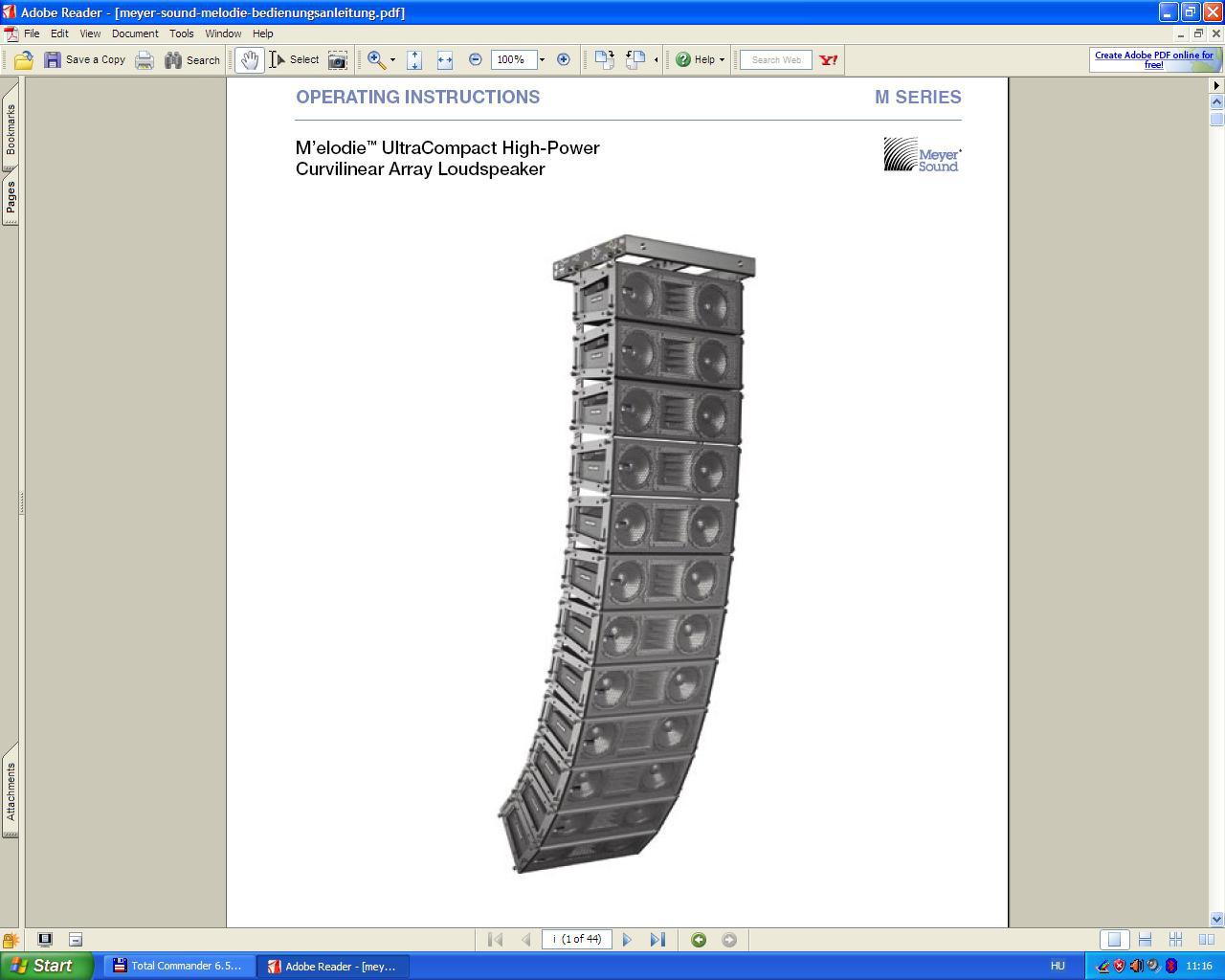Switch to the Pages side tab
The height and width of the screenshot is (980, 1225).
point(11,198)
